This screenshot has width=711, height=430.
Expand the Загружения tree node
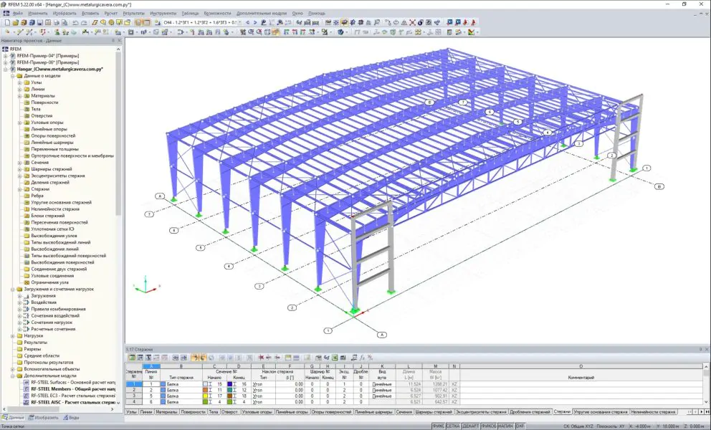pos(19,296)
